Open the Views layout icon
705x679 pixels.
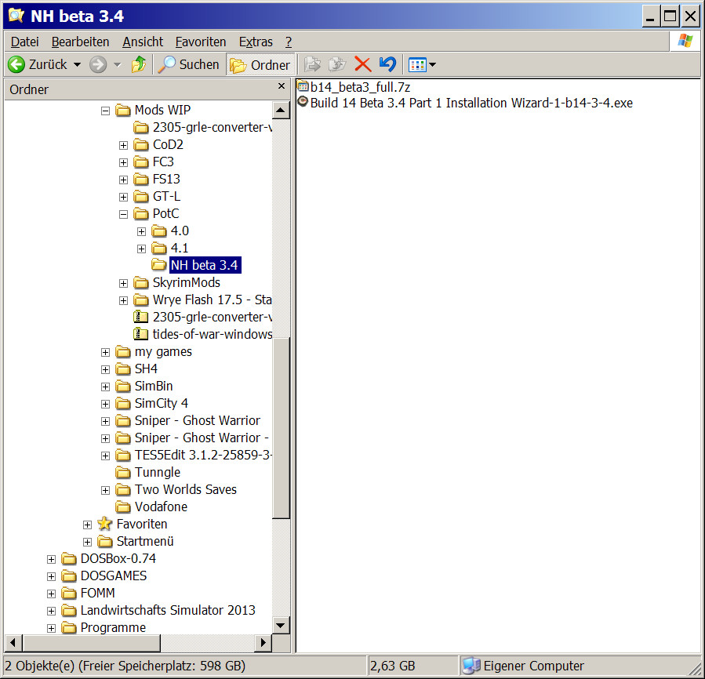[x=416, y=65]
